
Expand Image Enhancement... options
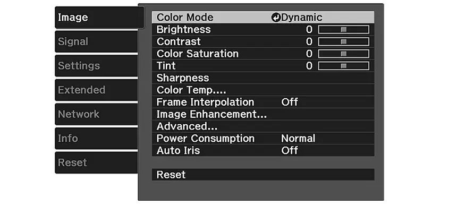click(x=263, y=114)
